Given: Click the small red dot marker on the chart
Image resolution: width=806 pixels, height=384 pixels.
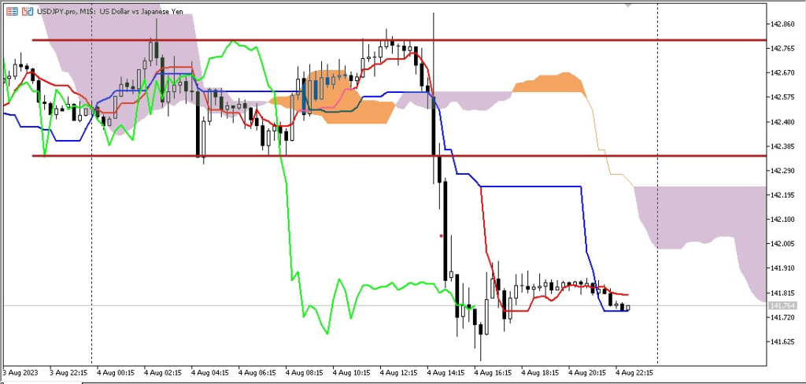Looking at the screenshot, I should [x=441, y=235].
